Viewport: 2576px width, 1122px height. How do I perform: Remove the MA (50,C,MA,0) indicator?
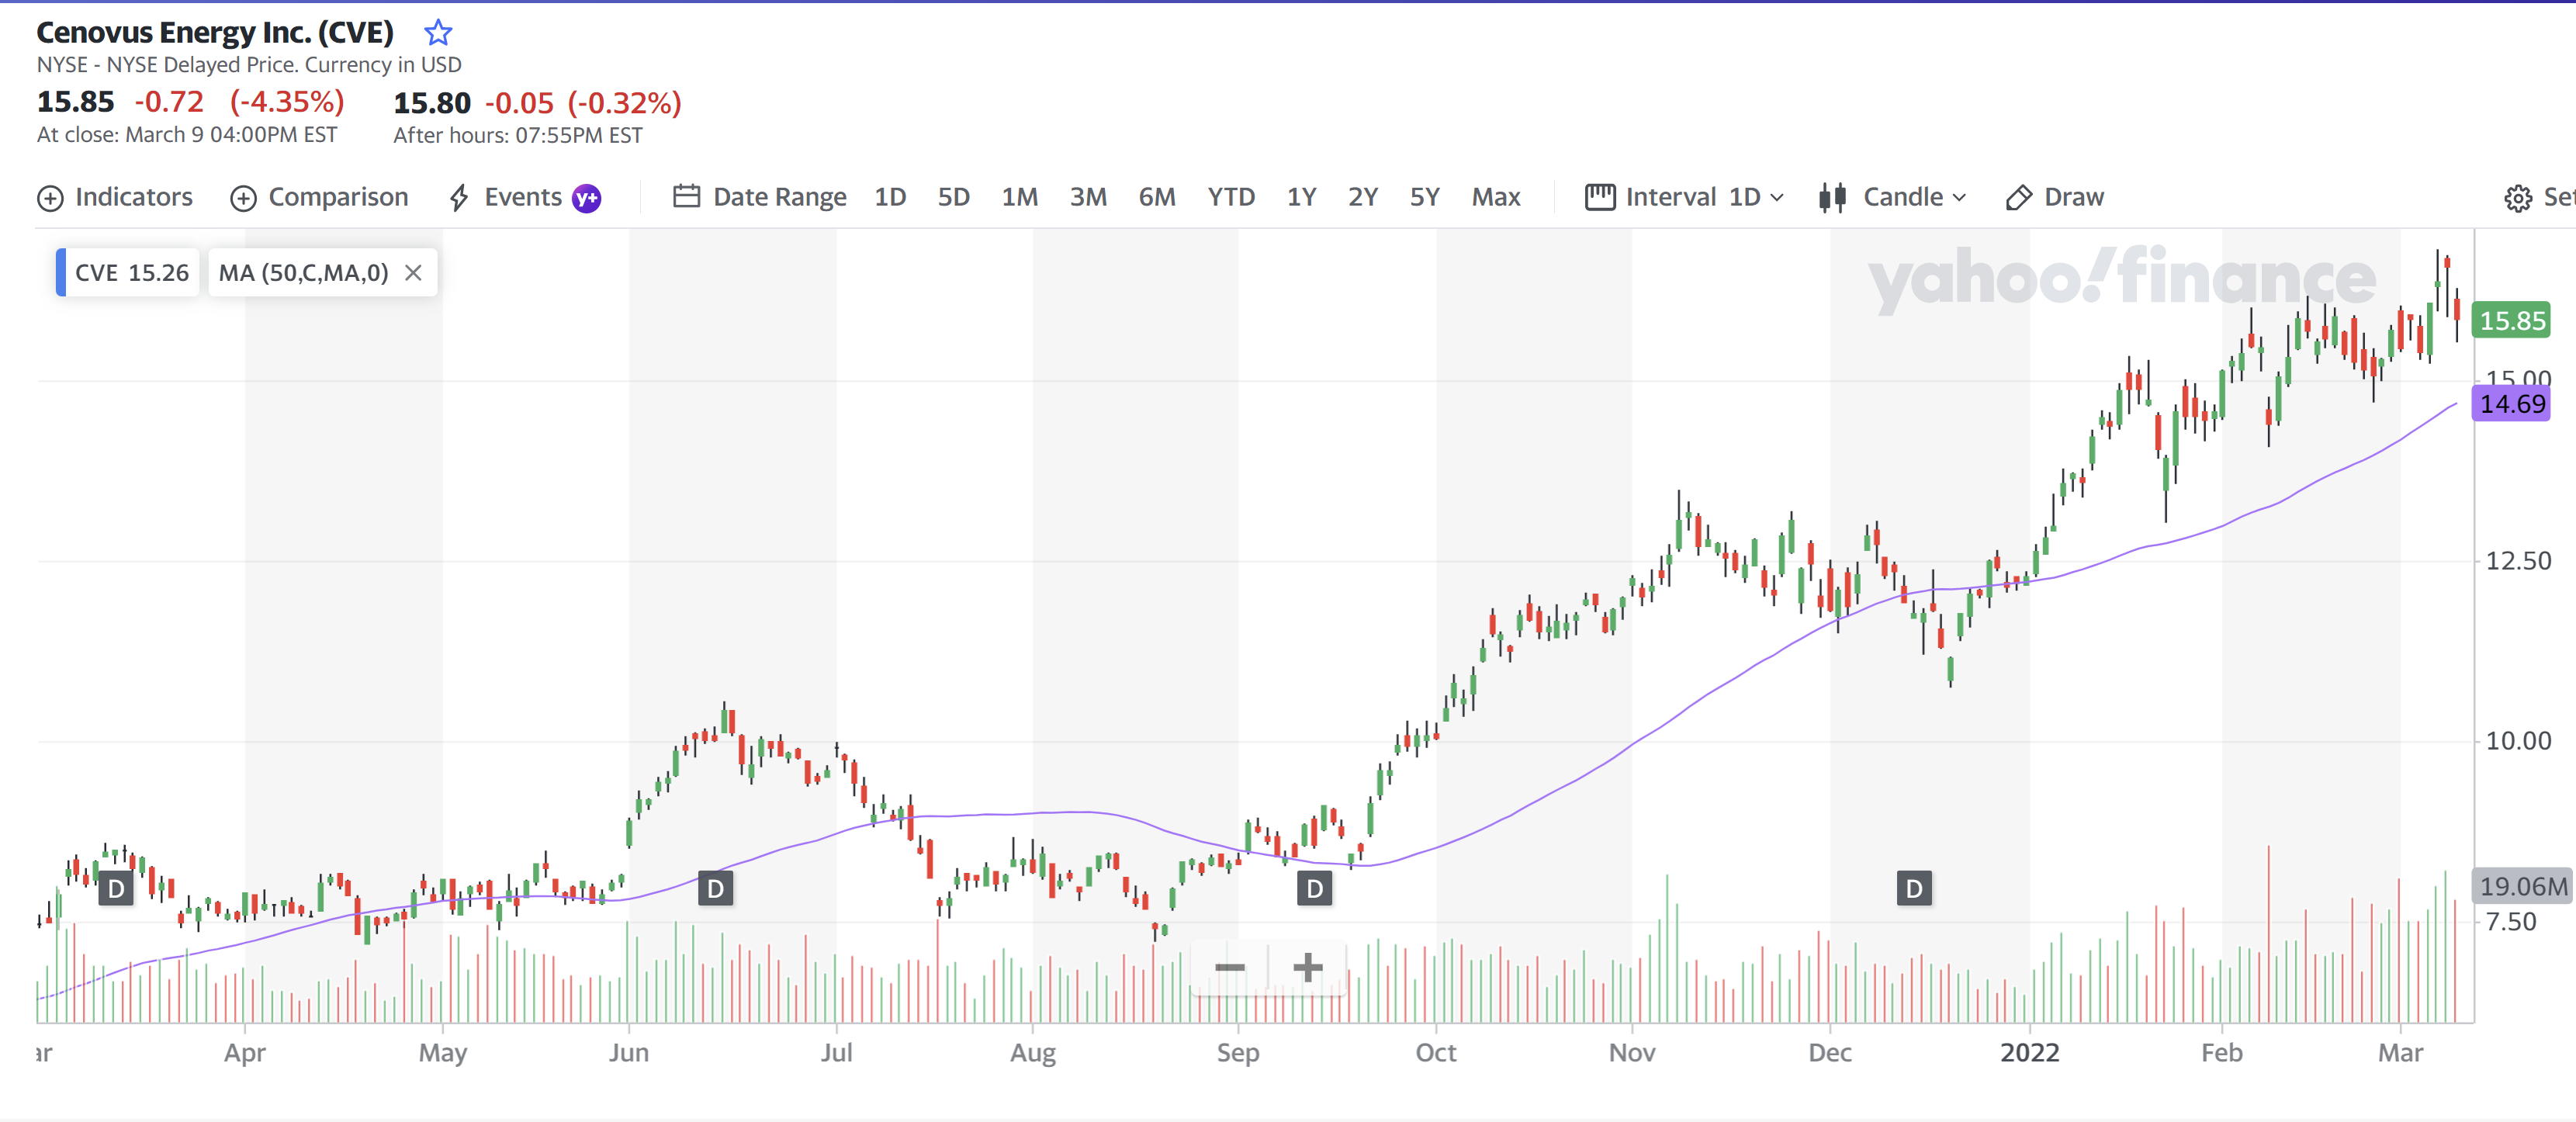pyautogui.click(x=413, y=273)
